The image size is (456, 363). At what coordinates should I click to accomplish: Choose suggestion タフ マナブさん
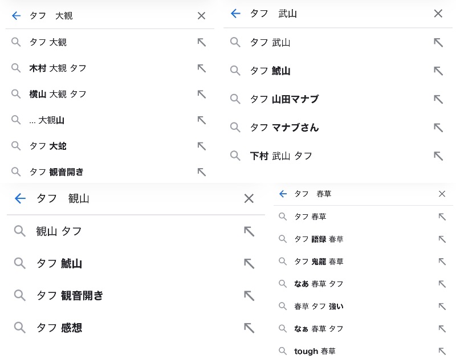tap(284, 128)
